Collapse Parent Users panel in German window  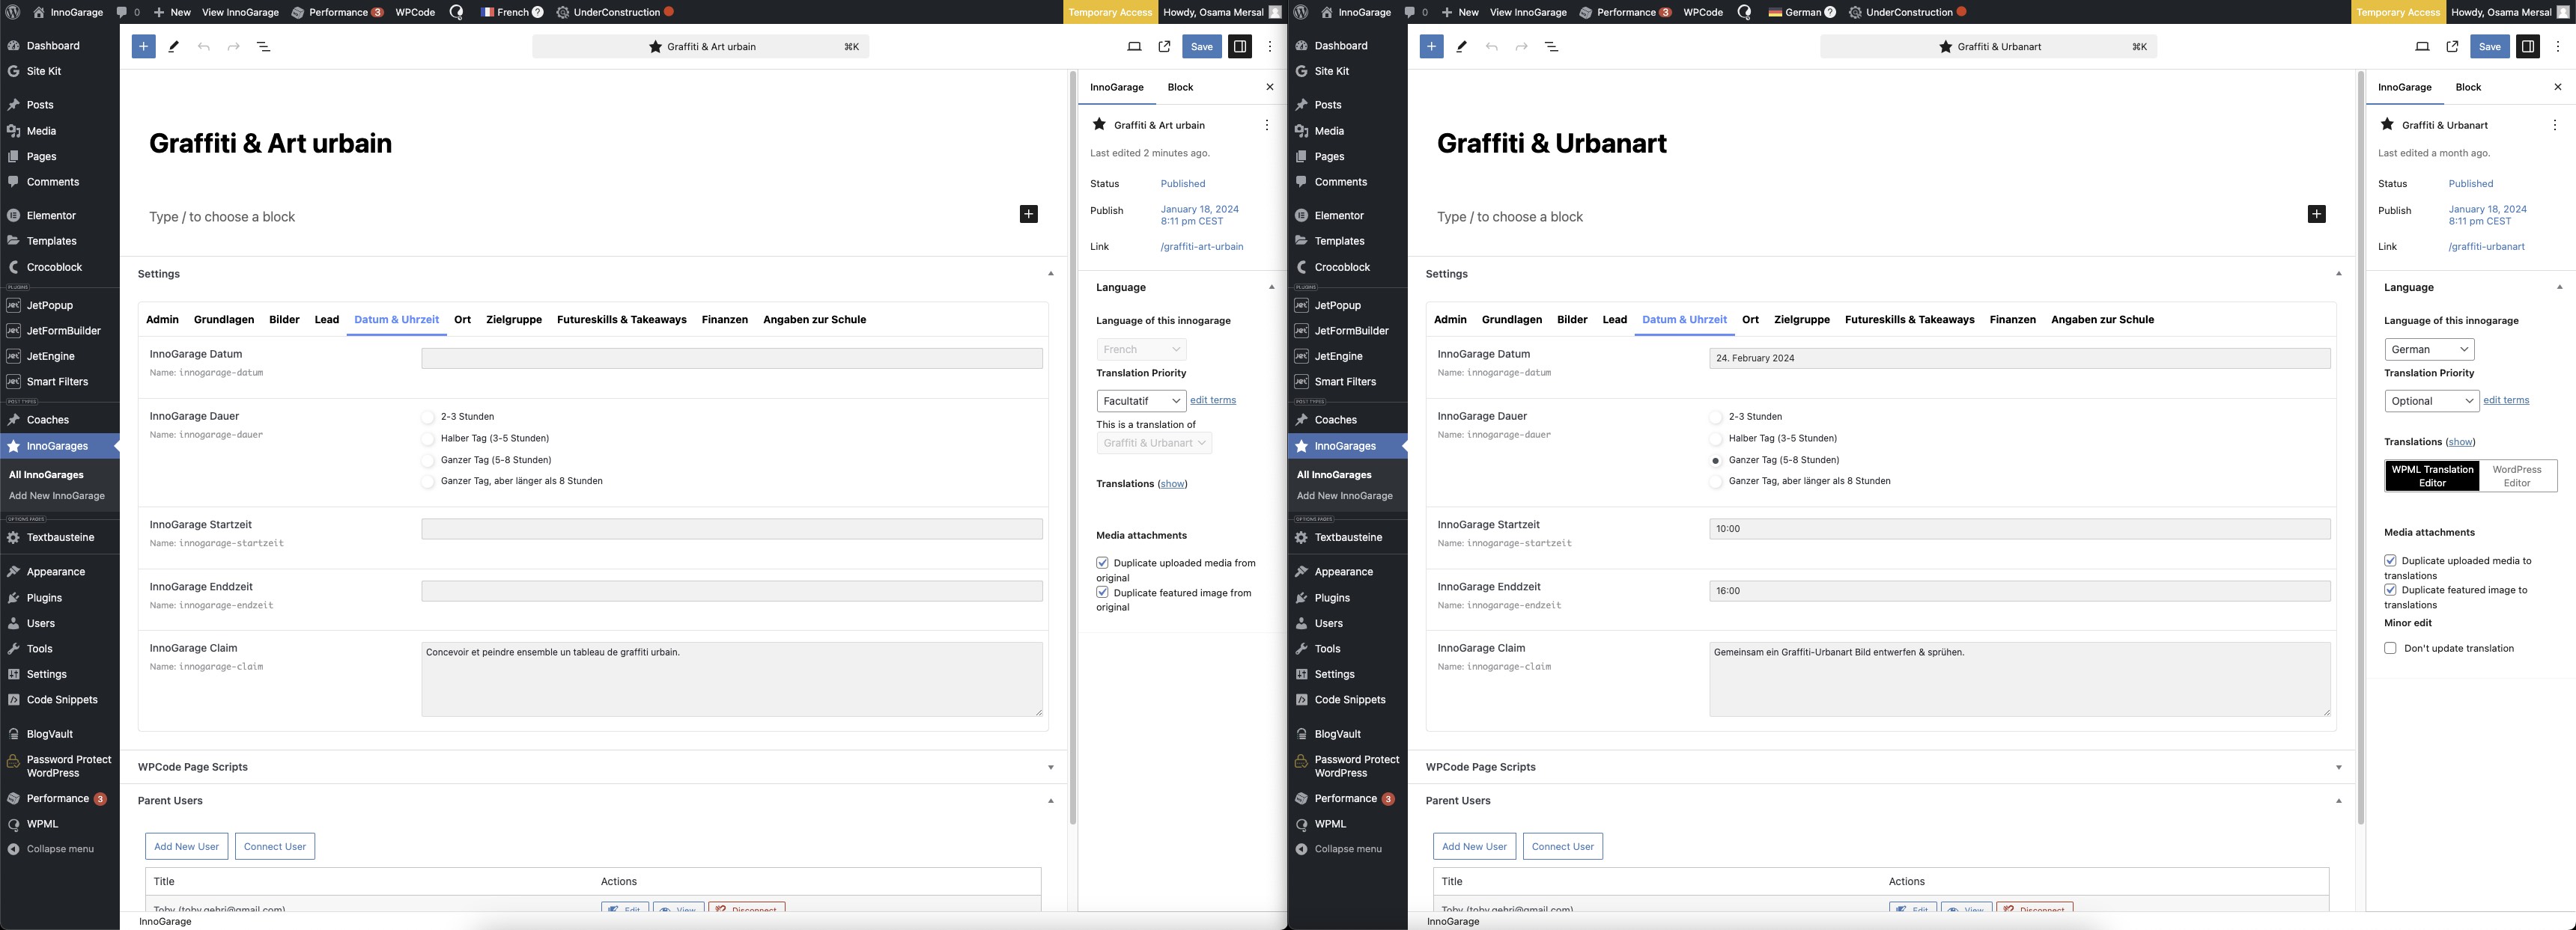(x=2338, y=801)
